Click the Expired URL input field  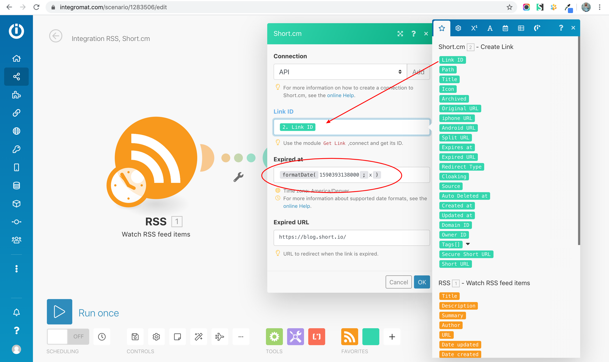point(351,237)
